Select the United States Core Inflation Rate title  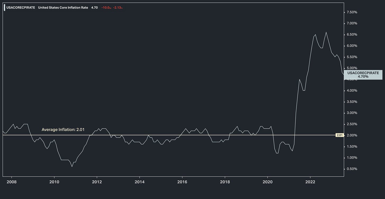(x=63, y=8)
